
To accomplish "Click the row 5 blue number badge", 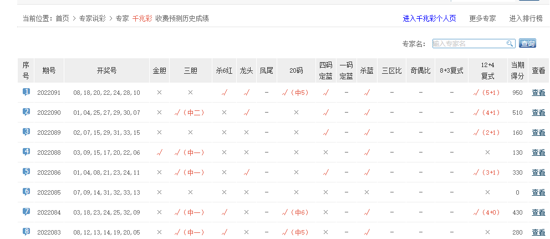I will (26, 172).
